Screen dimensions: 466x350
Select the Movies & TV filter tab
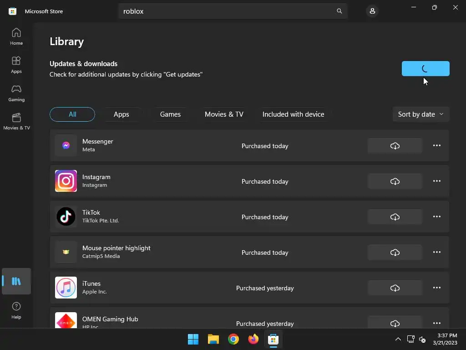pyautogui.click(x=224, y=114)
